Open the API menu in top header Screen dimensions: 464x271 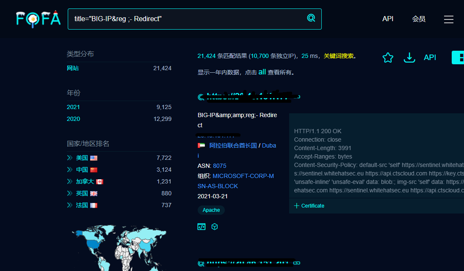[388, 19]
